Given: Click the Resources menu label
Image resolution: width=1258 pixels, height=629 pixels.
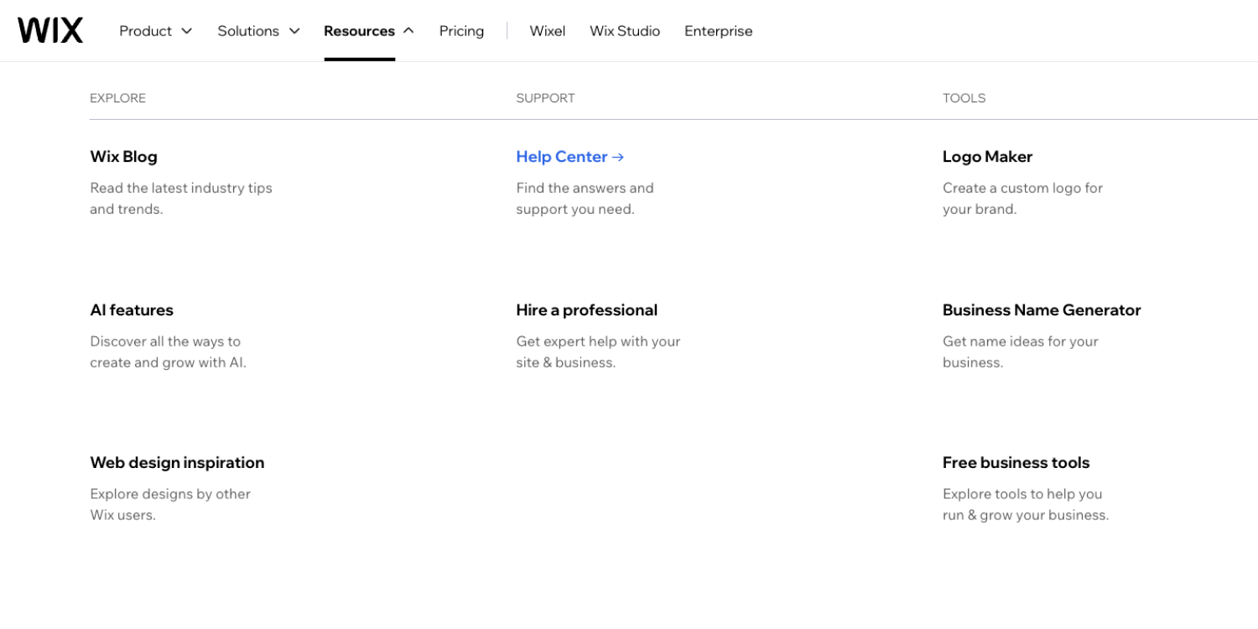Looking at the screenshot, I should coord(359,31).
